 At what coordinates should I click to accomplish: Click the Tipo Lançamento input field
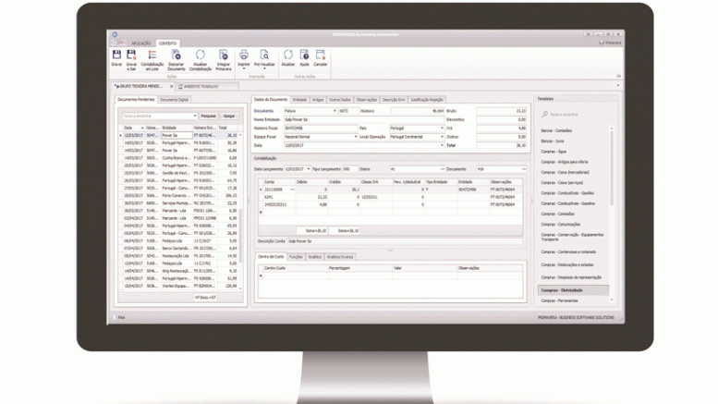350,169
